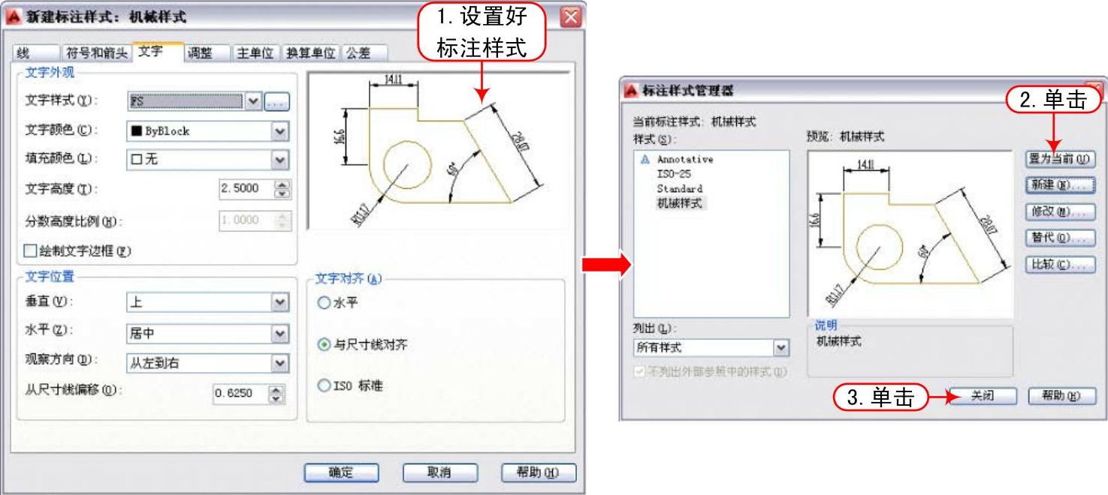Click the 置为当前 button

coord(1060,159)
